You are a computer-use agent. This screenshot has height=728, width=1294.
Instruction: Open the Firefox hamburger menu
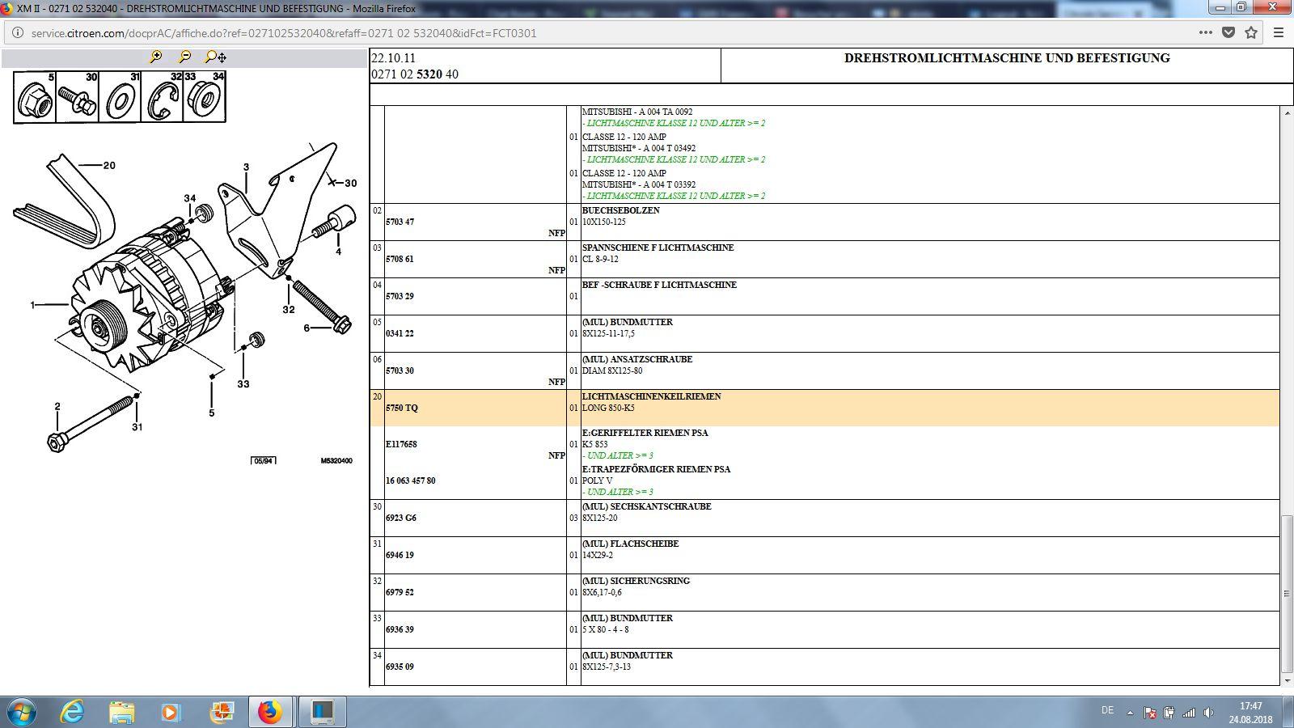(1279, 33)
